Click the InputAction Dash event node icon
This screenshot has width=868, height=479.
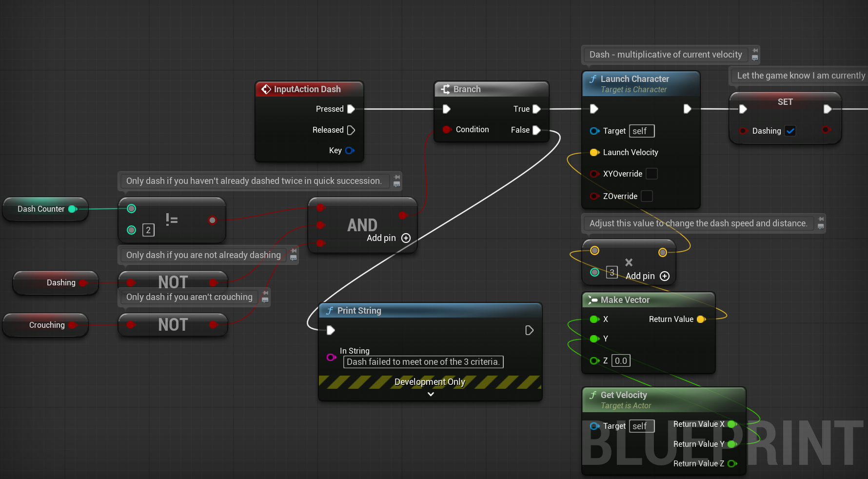[266, 89]
